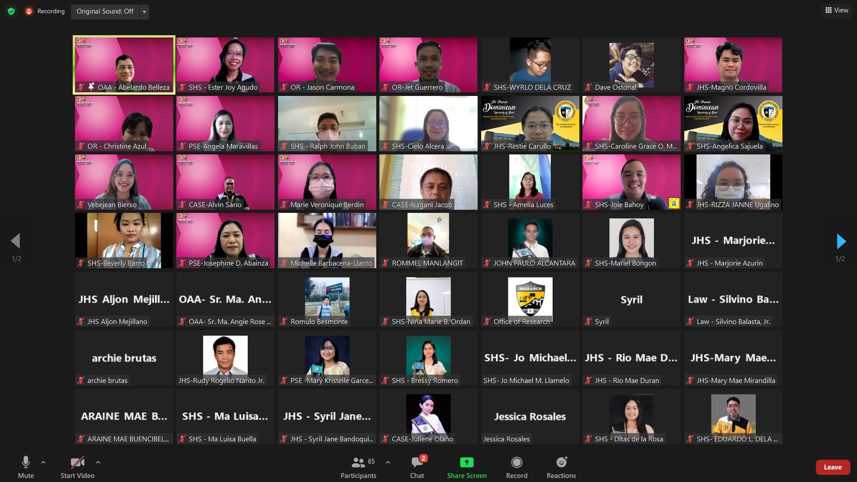Go to previous gallery page arrow
857x482 pixels.
(16, 241)
